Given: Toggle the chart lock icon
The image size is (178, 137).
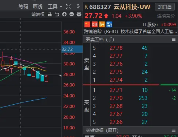Looking at the screenshot, I should click(50, 14).
